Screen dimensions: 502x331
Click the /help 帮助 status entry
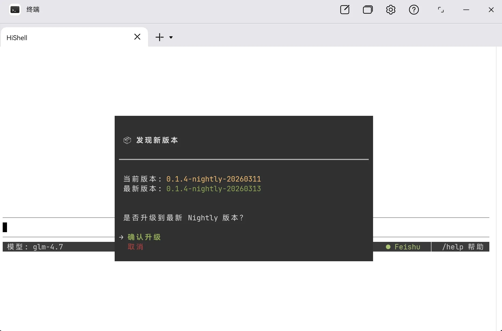click(x=463, y=247)
